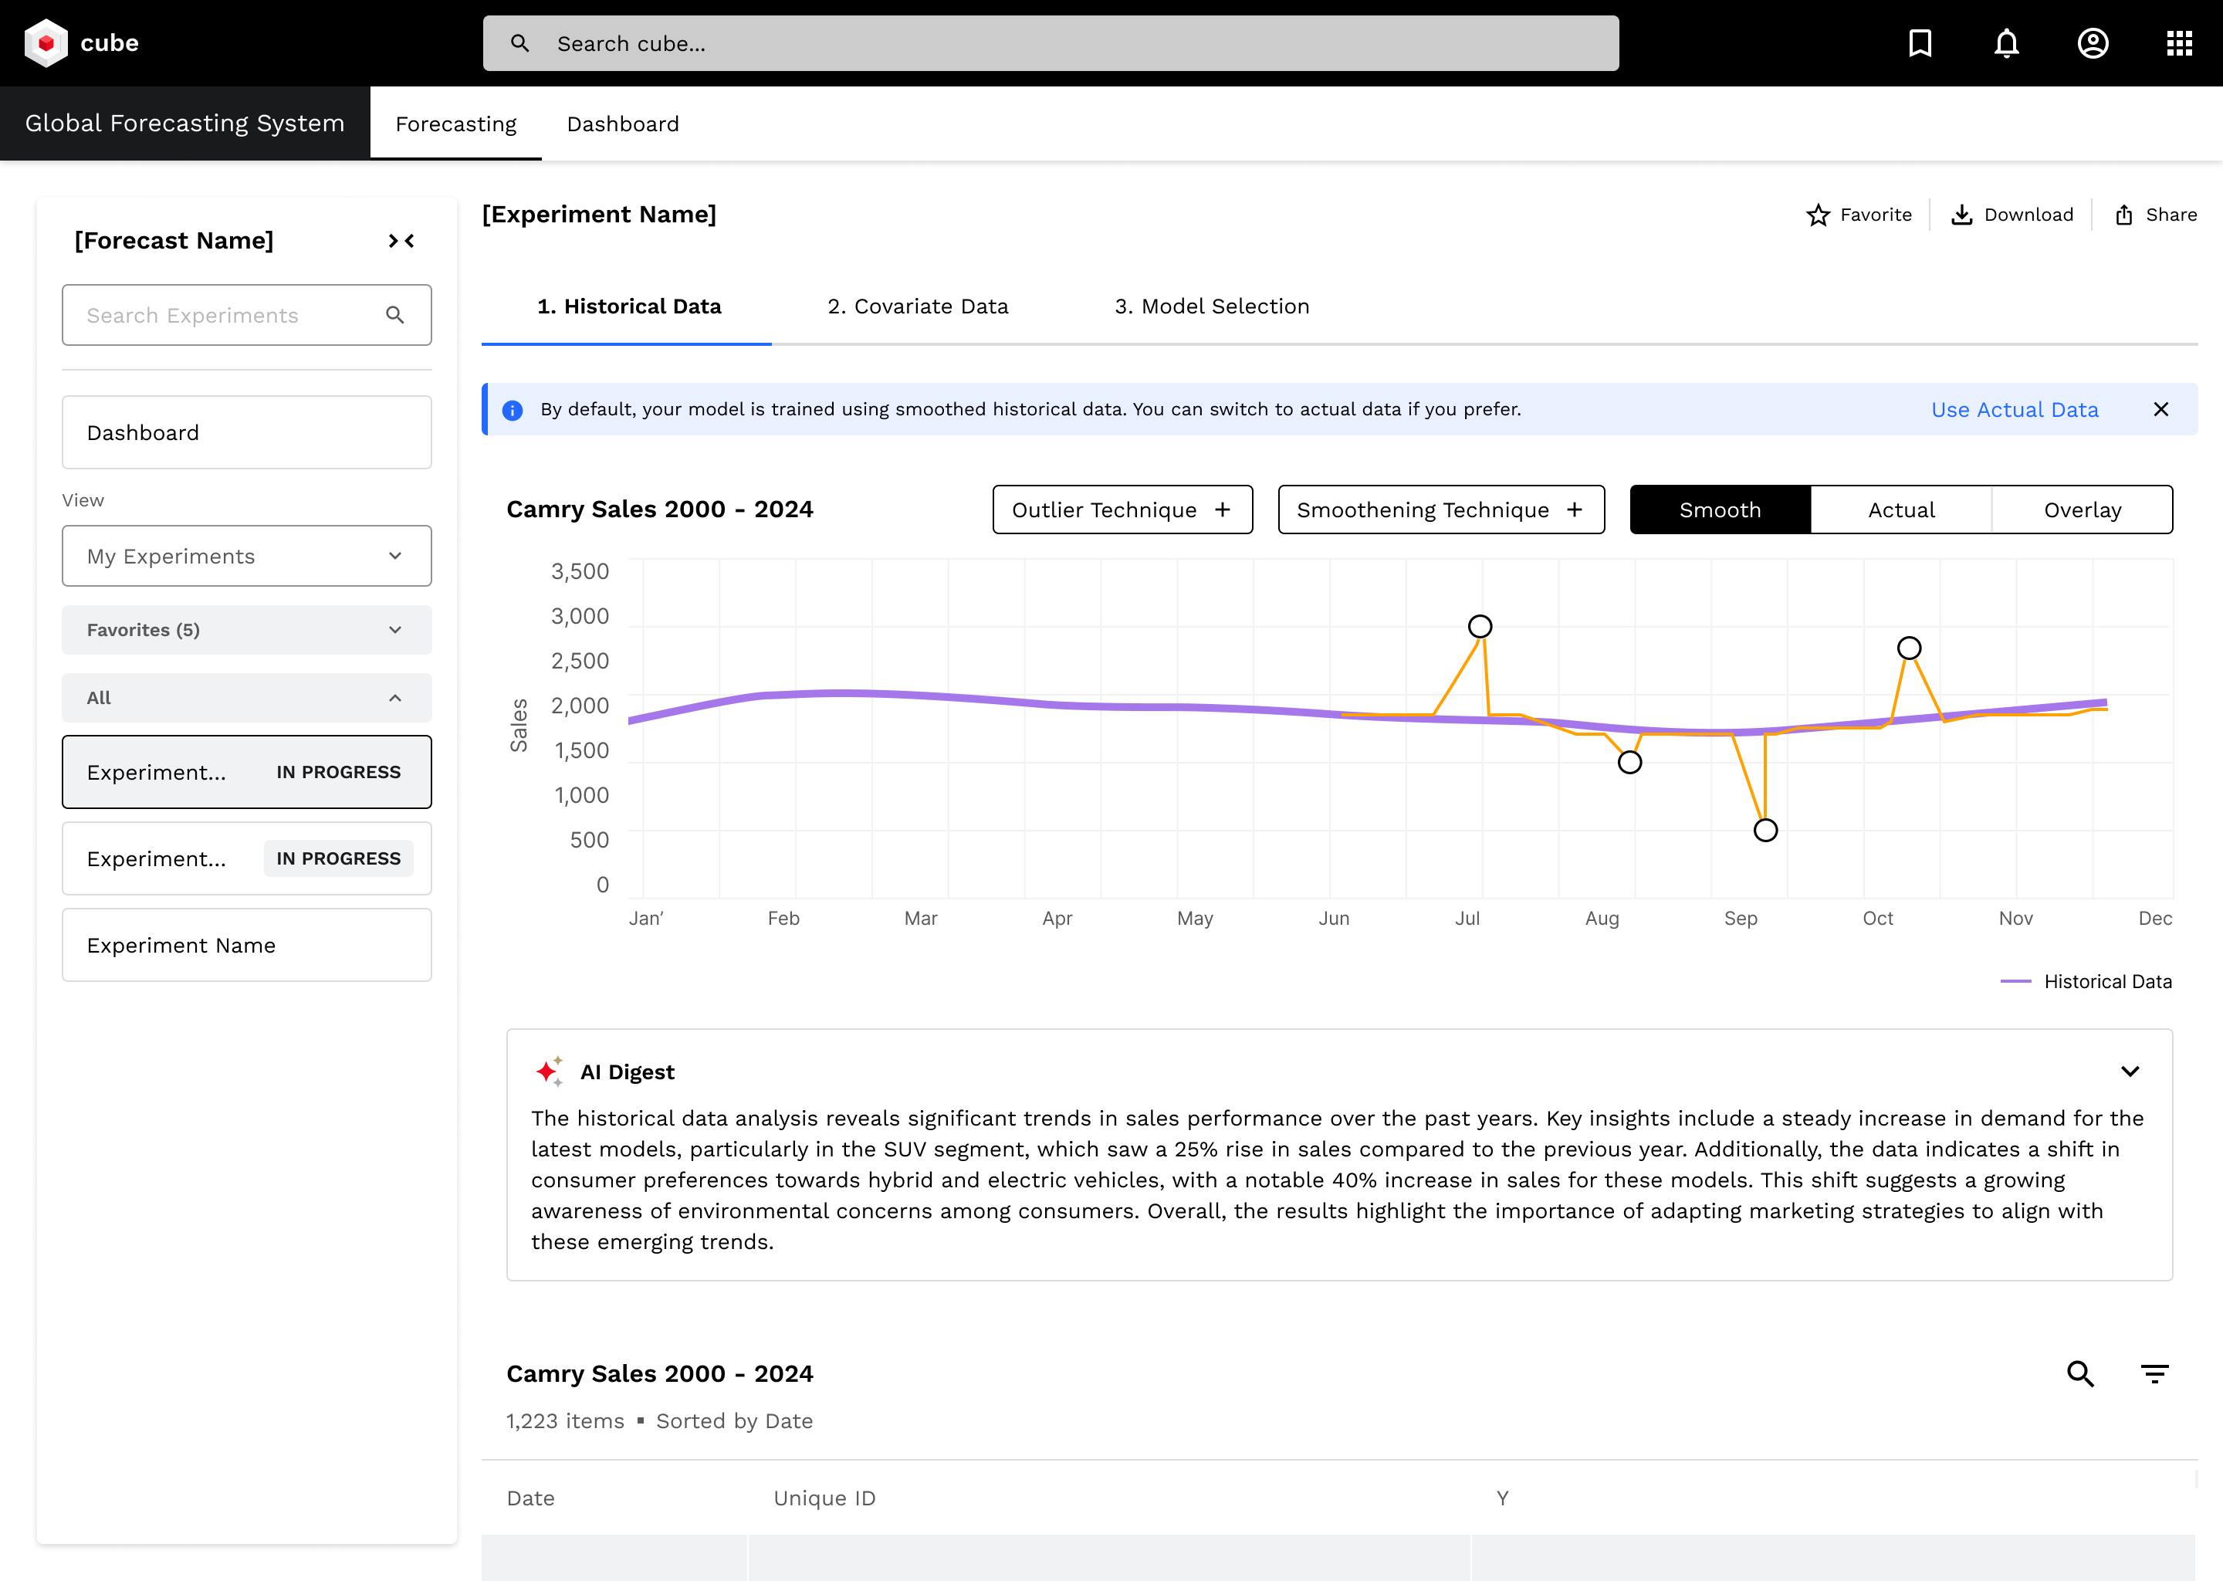This screenshot has height=1581, width=2223.
Task: Search the Camry Sales table
Action: tap(2080, 1373)
